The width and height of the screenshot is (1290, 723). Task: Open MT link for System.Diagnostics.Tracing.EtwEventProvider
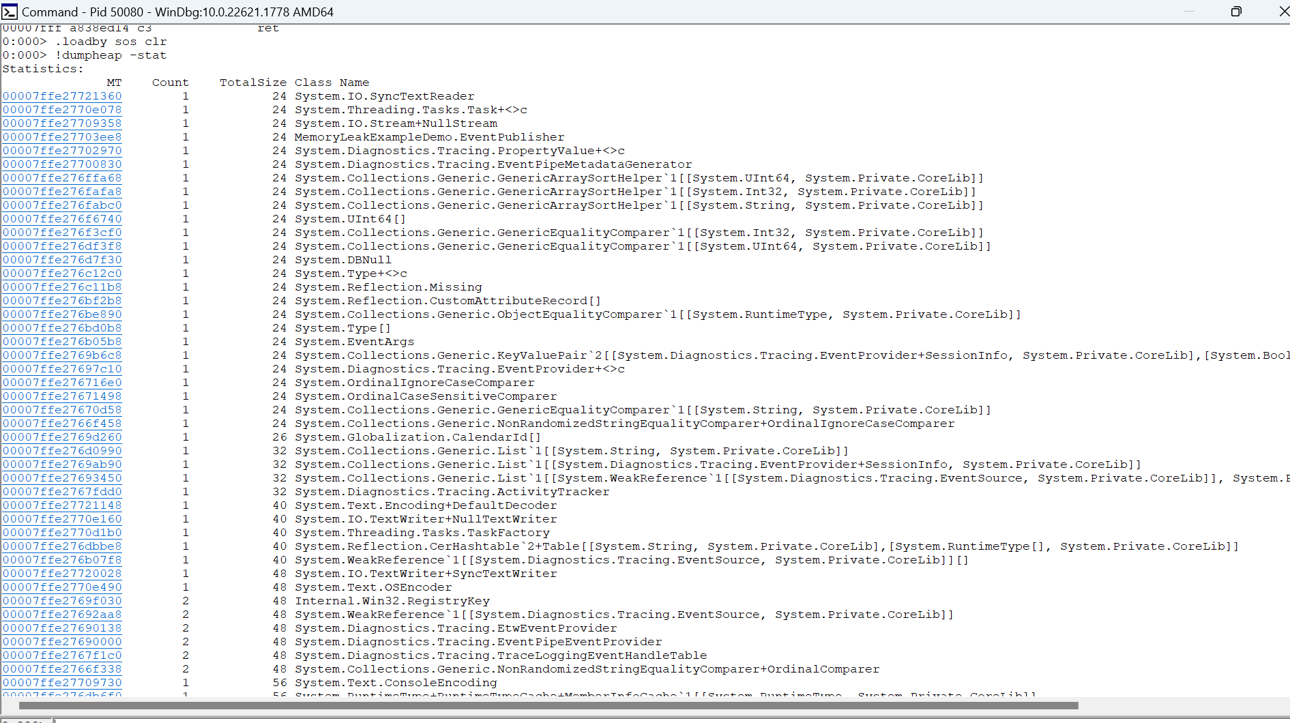61,628
